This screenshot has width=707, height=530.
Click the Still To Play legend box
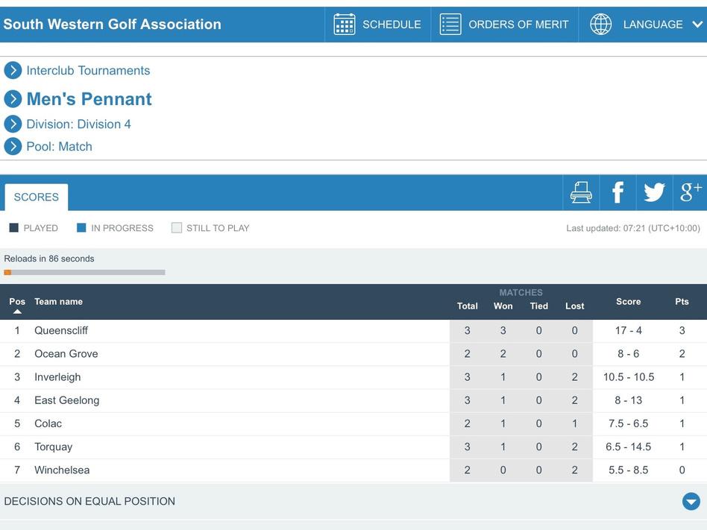177,228
